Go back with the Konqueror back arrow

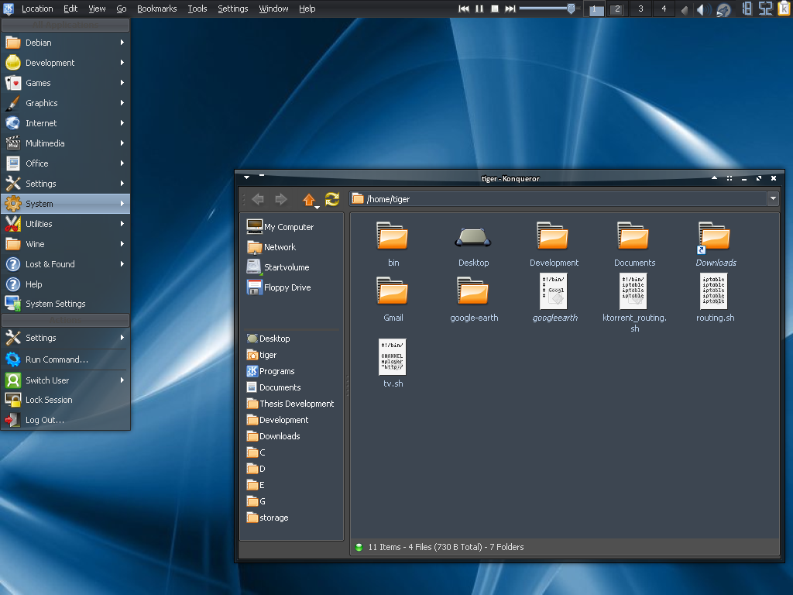(258, 199)
